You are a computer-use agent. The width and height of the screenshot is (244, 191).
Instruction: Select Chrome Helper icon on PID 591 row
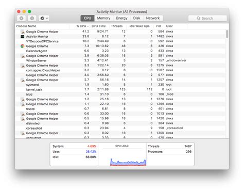[22, 56]
